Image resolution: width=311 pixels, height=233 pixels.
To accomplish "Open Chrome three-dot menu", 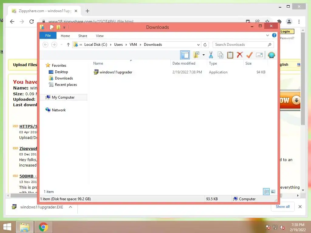I will (299, 22).
